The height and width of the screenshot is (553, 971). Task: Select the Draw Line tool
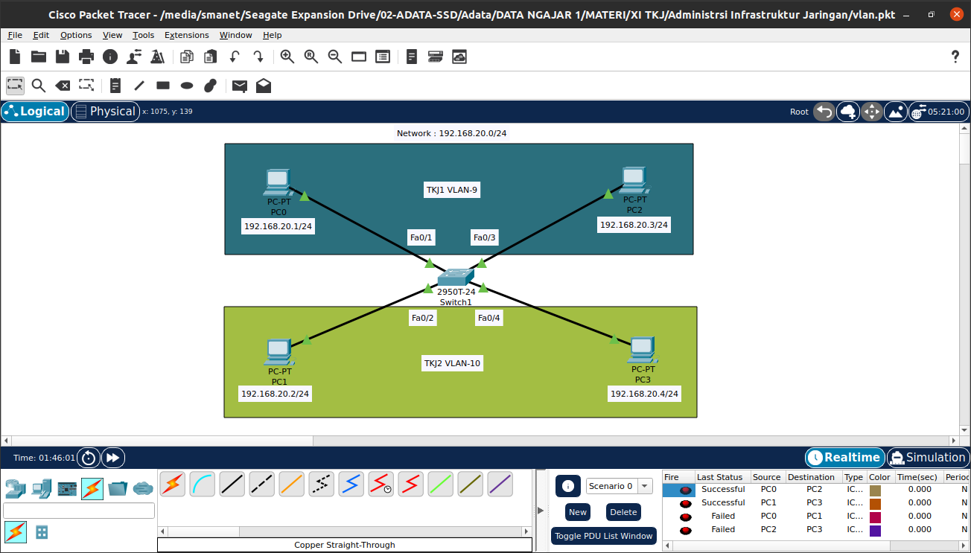[139, 86]
